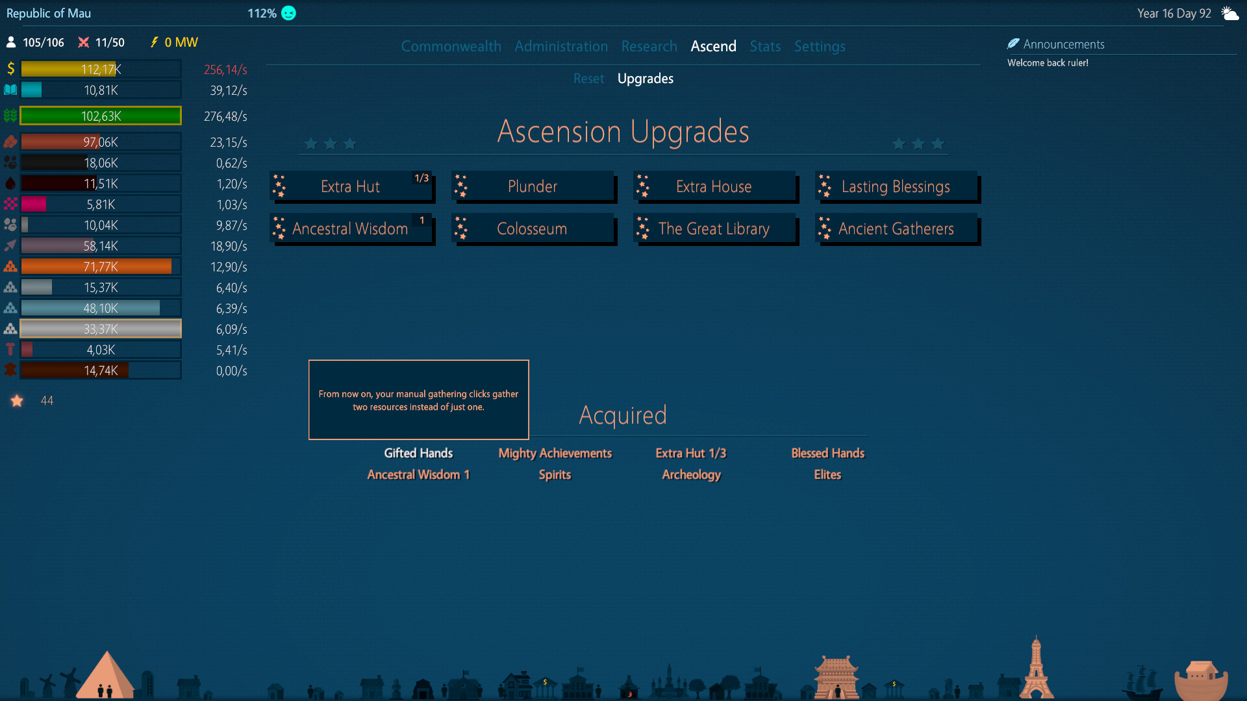Click the lightning power 0 MW icon
This screenshot has height=701, width=1247.
154,43
